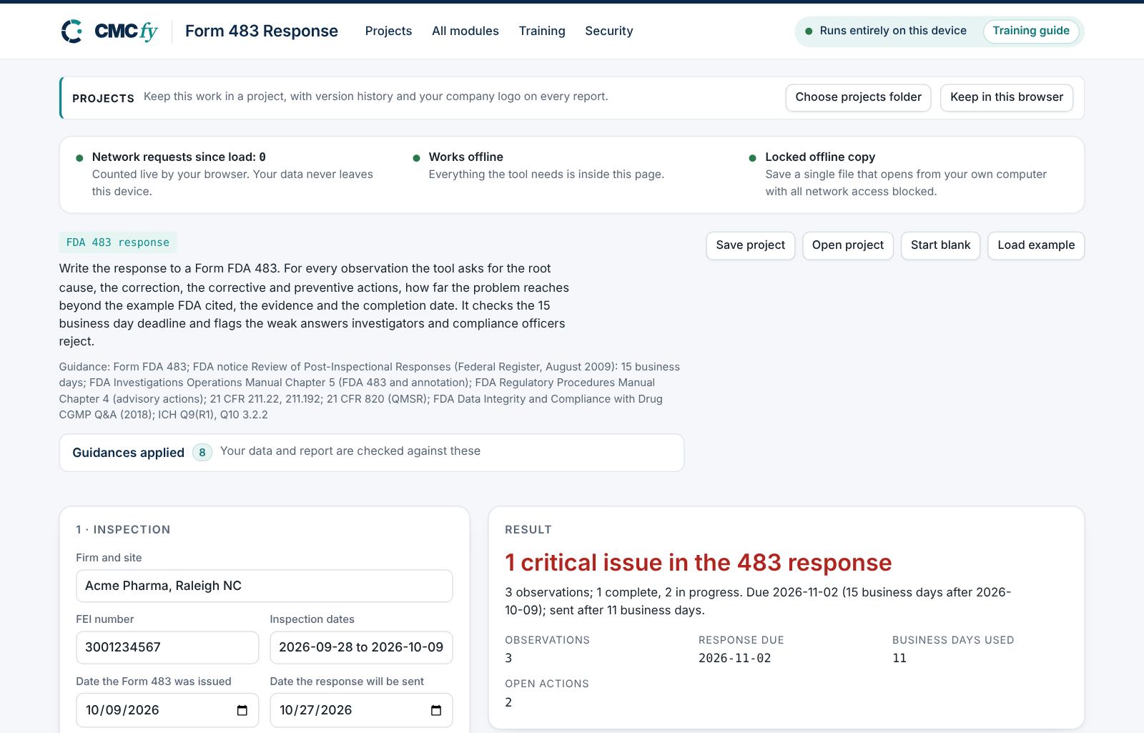Edit Date the Form 483 was issued
The image size is (1144, 733).
point(167,710)
